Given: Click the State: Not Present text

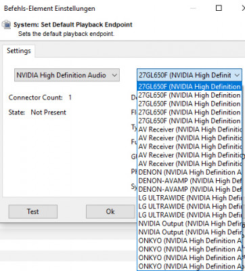Looking at the screenshot, I should 37,112.
